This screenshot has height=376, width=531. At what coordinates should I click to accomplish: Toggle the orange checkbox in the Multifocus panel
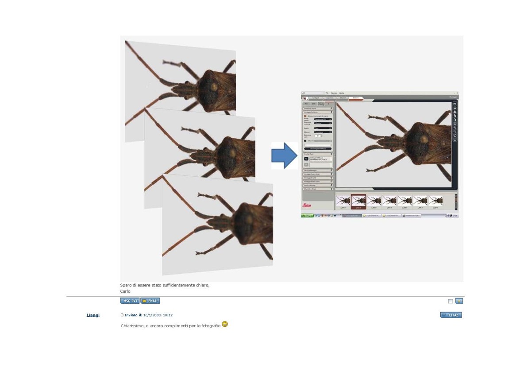point(305,116)
